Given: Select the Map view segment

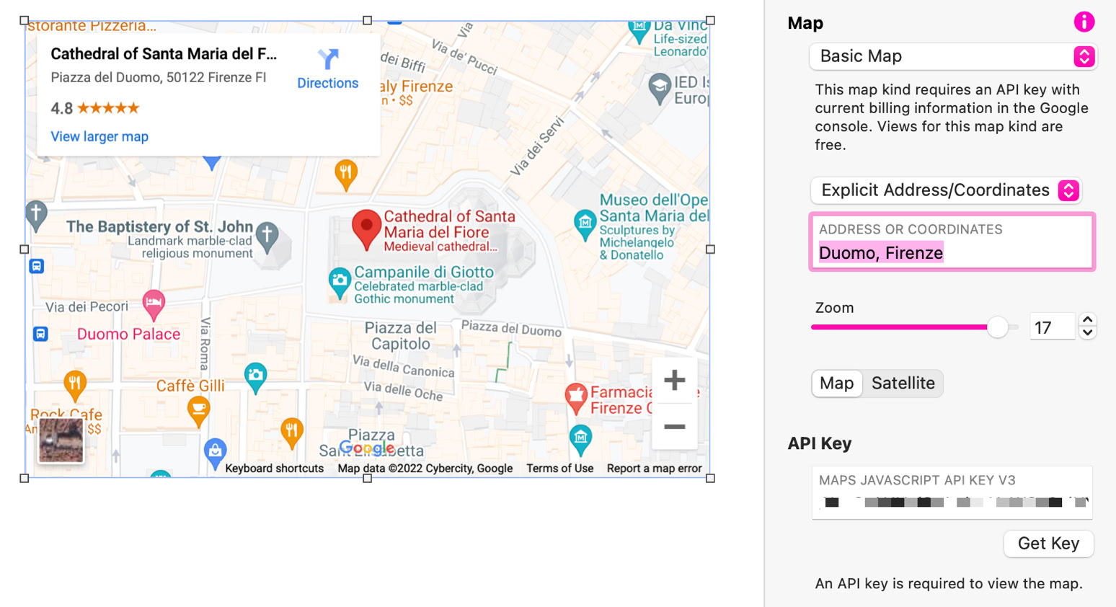Looking at the screenshot, I should 836,384.
